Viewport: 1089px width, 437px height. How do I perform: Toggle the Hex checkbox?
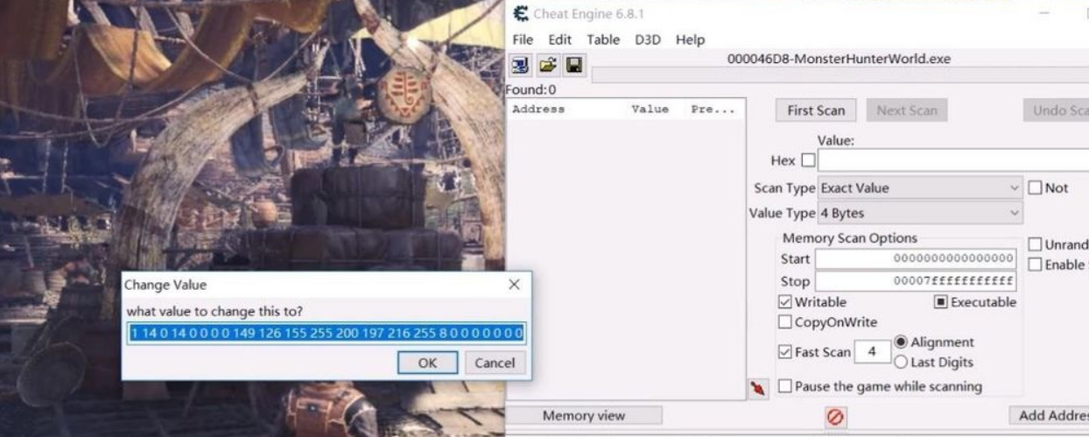tap(808, 160)
